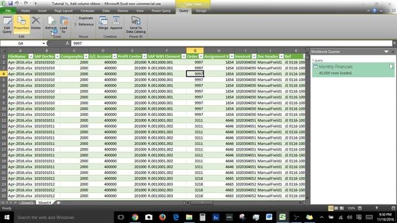Switch to the Sheet4 worksheet tab
Viewport: 397px width, 223px height.
(45, 203)
